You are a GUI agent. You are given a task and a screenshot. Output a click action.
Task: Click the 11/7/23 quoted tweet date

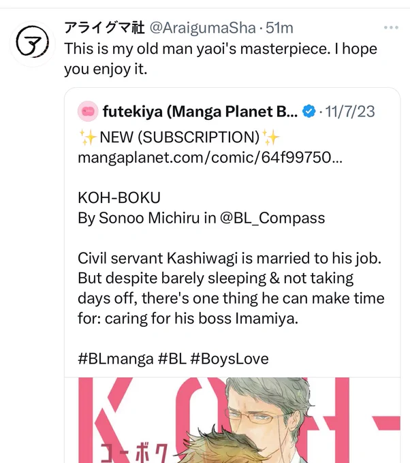(x=350, y=112)
